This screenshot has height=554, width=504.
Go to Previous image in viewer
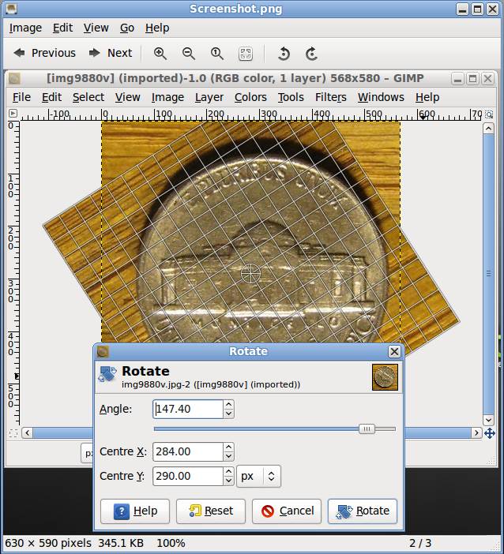pyautogui.click(x=44, y=53)
